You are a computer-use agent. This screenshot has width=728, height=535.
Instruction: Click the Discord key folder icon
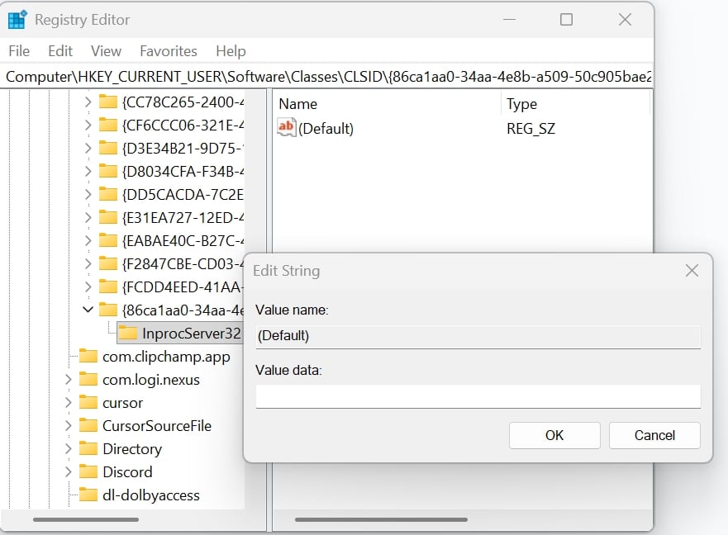click(88, 472)
